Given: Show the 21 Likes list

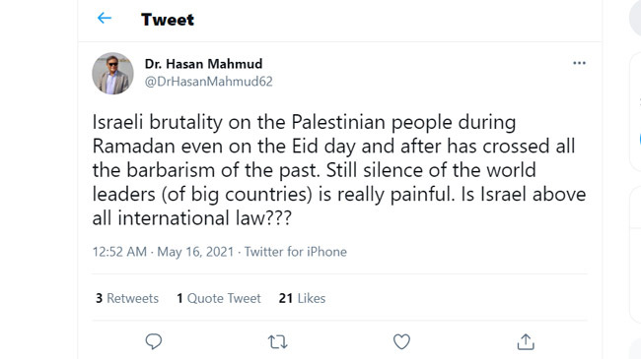Looking at the screenshot, I should tap(302, 298).
